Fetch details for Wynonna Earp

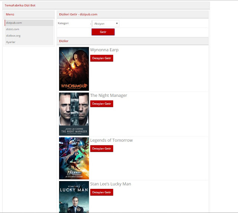click(x=102, y=58)
